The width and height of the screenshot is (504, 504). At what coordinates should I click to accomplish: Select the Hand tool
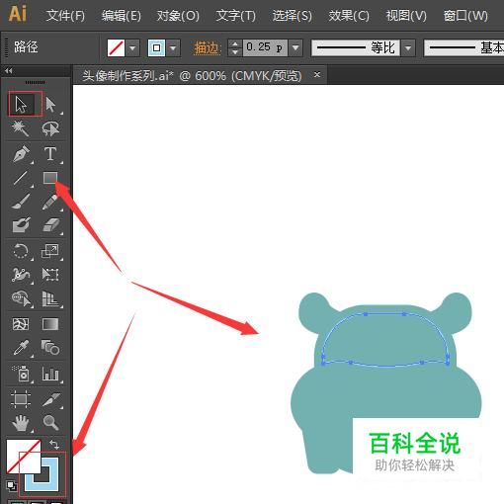(21, 423)
